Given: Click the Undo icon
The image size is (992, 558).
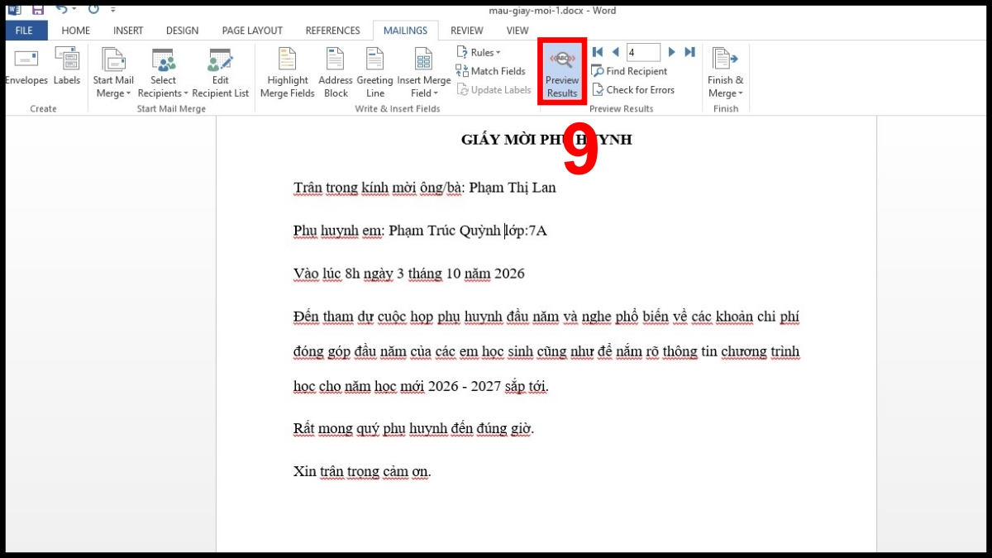Looking at the screenshot, I should click(61, 10).
